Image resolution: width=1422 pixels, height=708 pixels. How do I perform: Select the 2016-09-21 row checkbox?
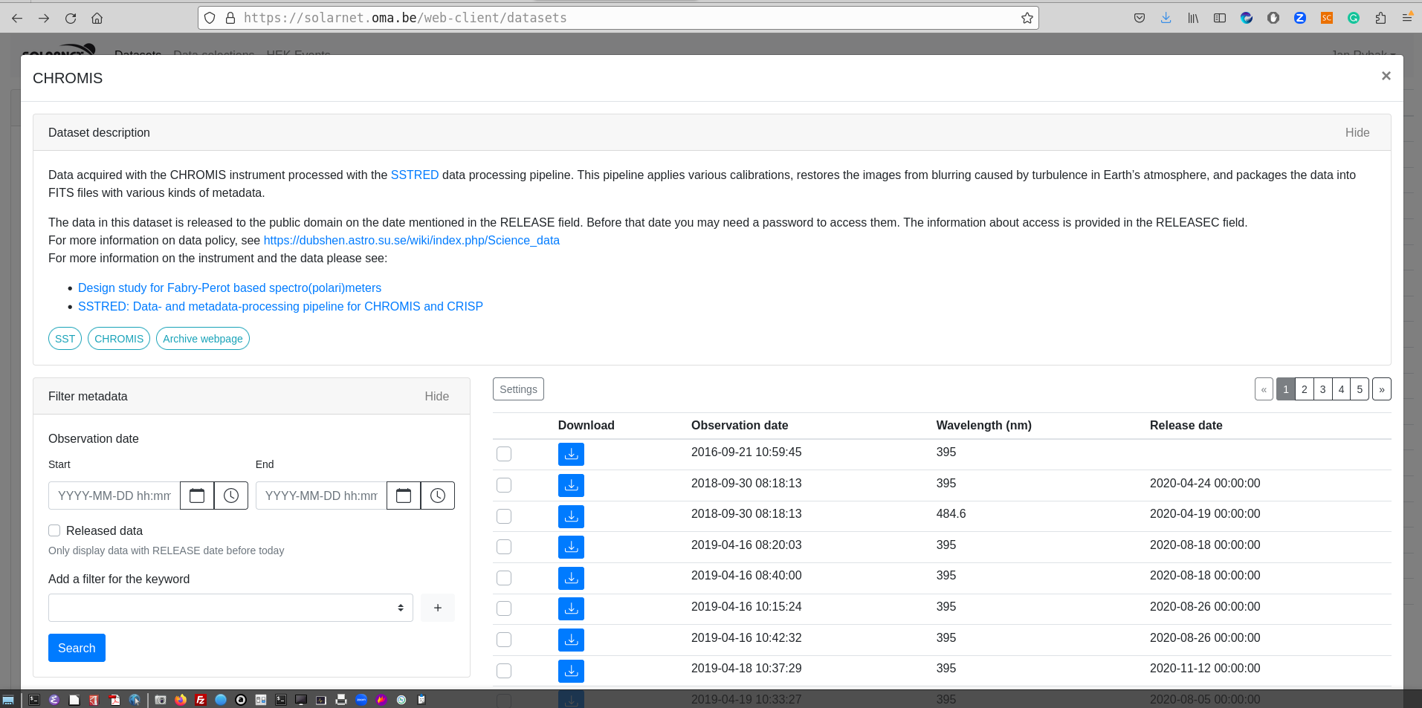(x=504, y=454)
